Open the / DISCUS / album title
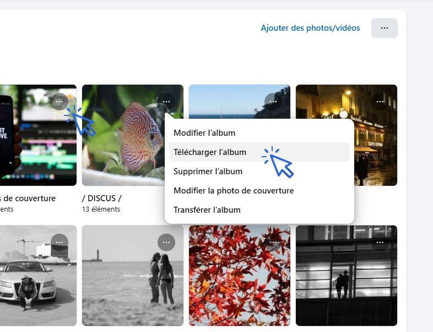The image size is (433, 332). coord(102,198)
